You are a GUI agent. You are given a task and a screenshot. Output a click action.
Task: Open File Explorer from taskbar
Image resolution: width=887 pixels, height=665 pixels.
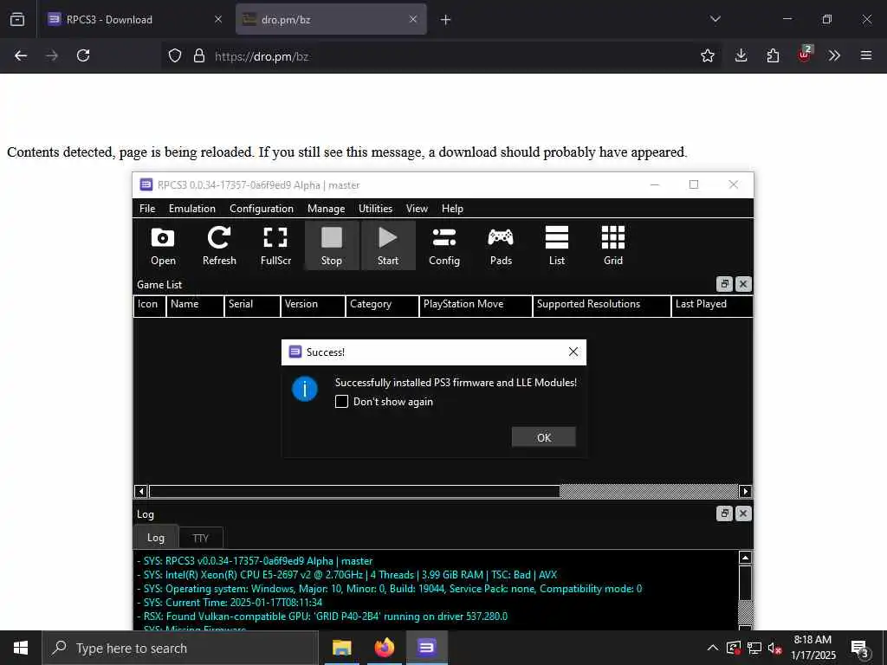click(x=341, y=648)
